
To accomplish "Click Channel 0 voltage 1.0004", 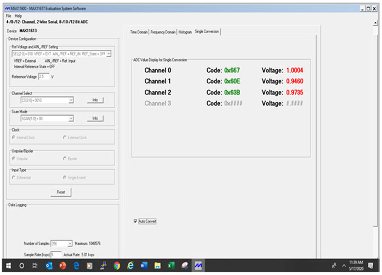I will tap(294, 71).
